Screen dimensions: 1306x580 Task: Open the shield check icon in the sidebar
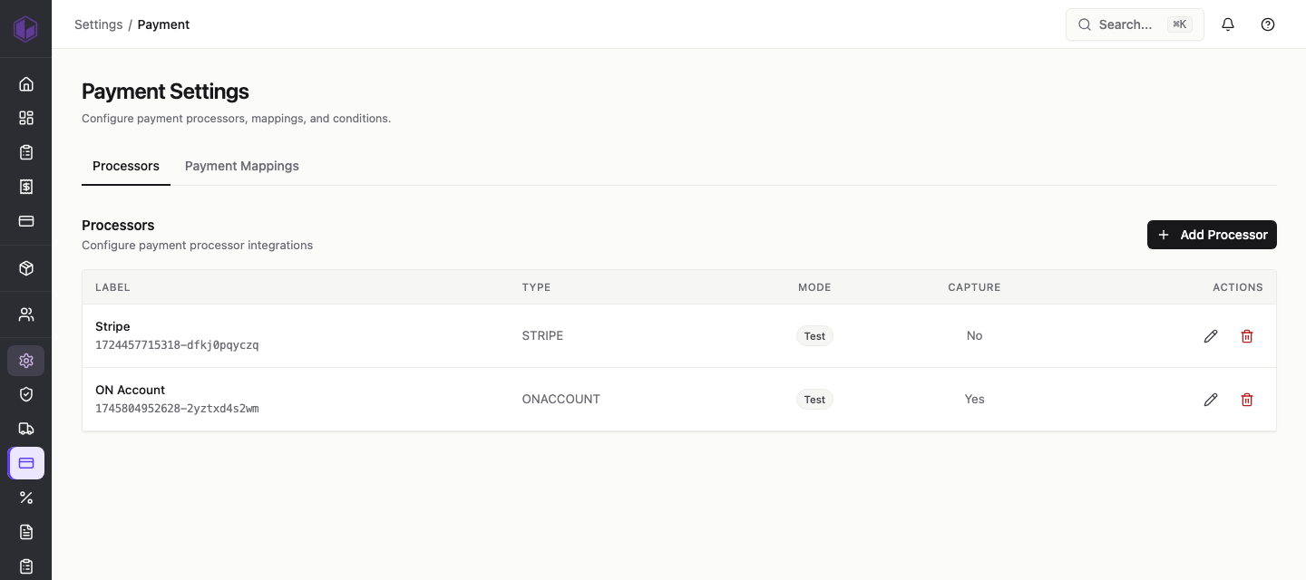click(x=26, y=394)
